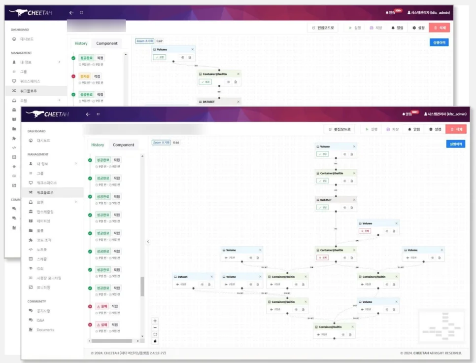
Task: Click the fullscreen icon beside the back arrow
Action: [98, 114]
